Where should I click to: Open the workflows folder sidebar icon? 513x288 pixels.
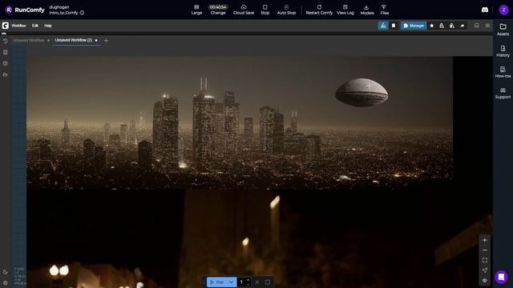(6, 74)
